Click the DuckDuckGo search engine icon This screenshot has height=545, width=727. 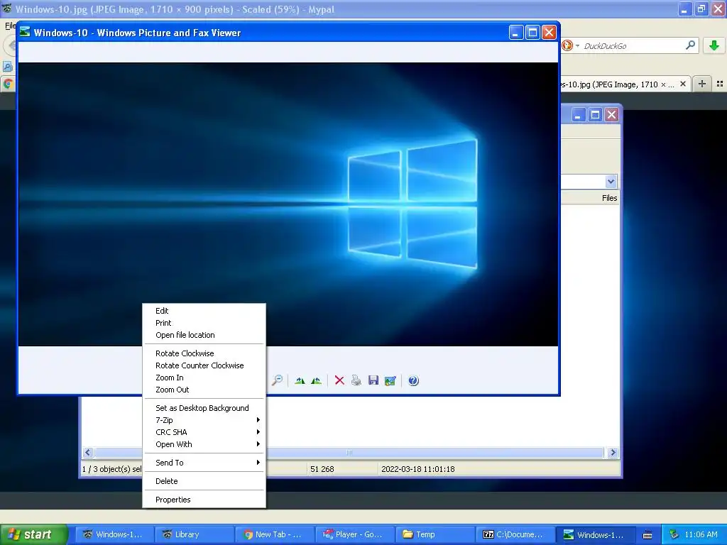(567, 45)
